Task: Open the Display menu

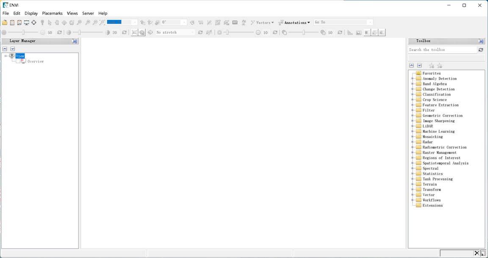Action: 31,14
